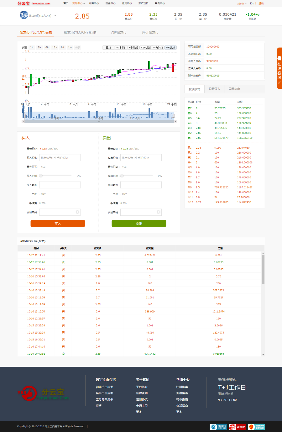Open the 安全中心 menu

(x=110, y=3)
